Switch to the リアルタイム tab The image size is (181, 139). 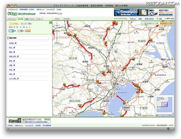click(x=11, y=19)
